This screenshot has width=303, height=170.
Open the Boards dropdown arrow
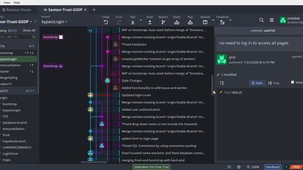click(213, 20)
